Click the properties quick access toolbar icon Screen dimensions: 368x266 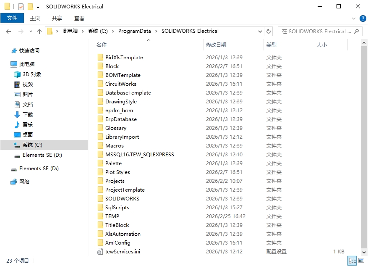(x=21, y=7)
